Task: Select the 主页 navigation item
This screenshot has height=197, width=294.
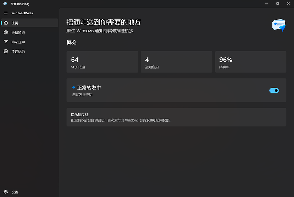Action: coord(29,23)
